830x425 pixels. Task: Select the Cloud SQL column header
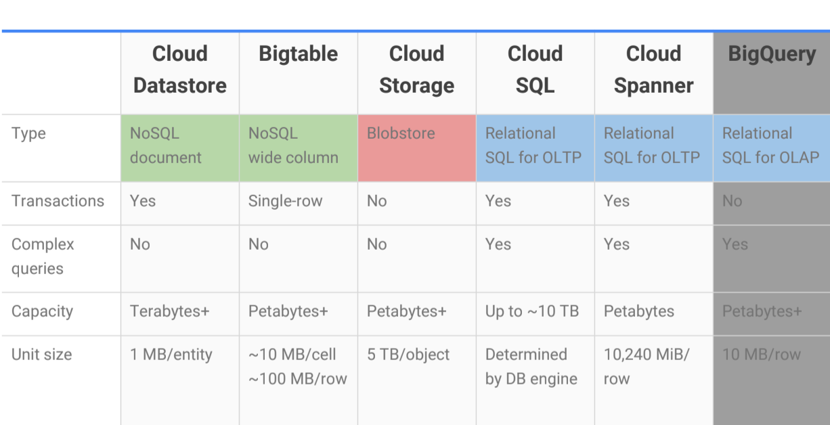point(535,70)
